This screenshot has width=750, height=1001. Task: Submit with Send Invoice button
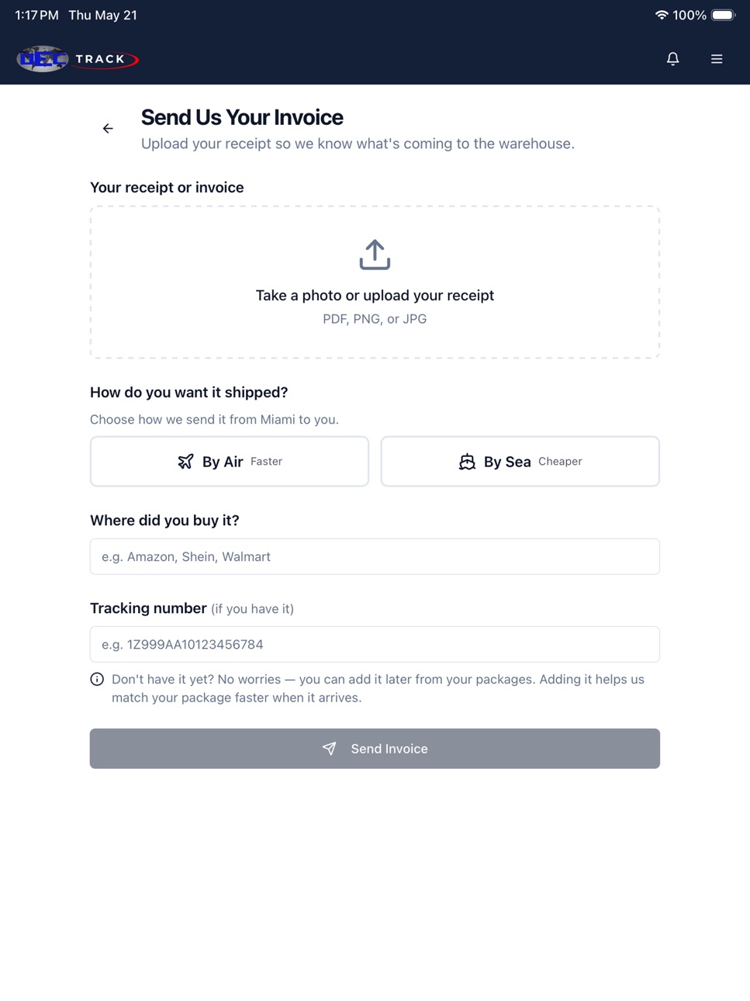[x=375, y=749]
